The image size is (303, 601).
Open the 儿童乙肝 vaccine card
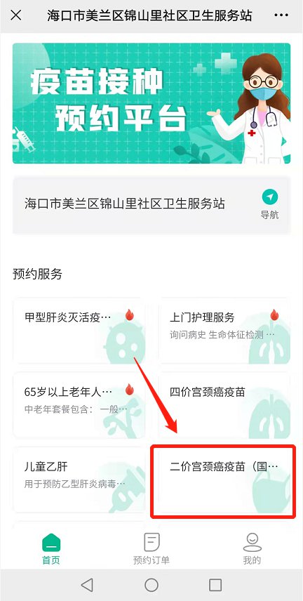point(79,480)
